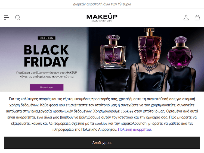Click the cookie consent message text
The height and width of the screenshot is (153, 204).
pos(102,114)
